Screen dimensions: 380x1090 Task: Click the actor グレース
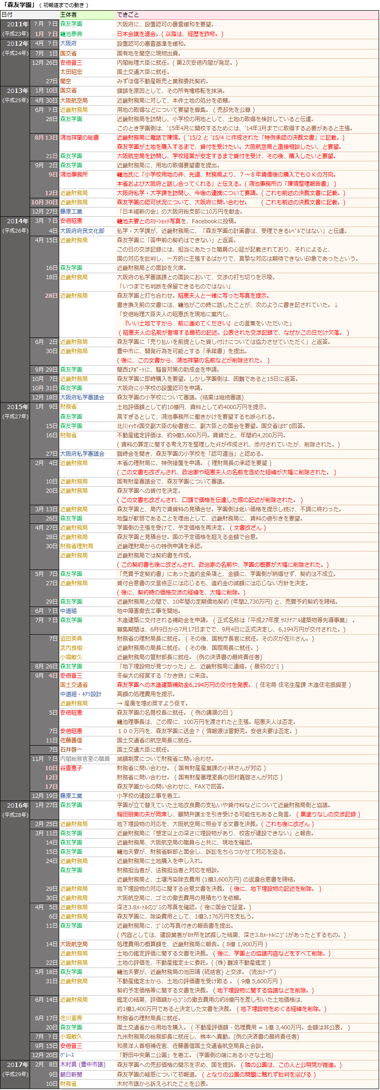(67, 1055)
